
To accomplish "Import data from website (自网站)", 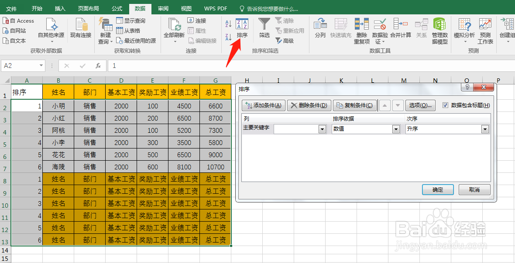I will 14,31.
